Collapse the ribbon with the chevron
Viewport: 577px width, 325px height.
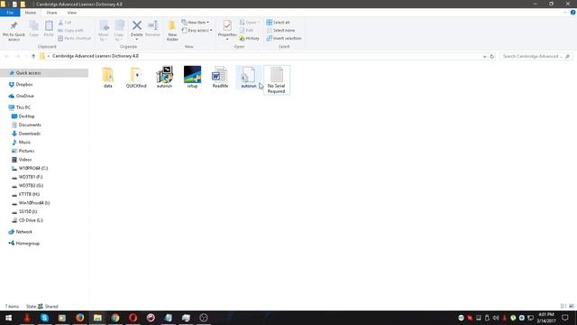click(565, 13)
